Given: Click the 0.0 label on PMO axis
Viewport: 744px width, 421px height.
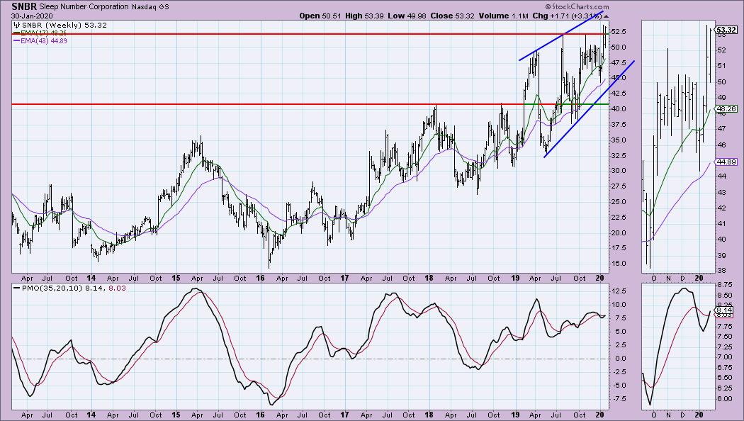Looking at the screenshot, I should tap(620, 359).
